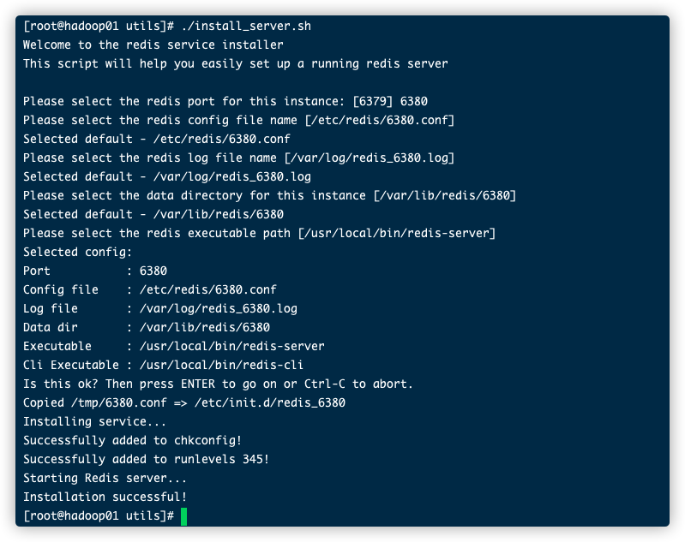Click the Cli Executable redis-cli path
Image resolution: width=685 pixels, height=542 pixels.
221,366
